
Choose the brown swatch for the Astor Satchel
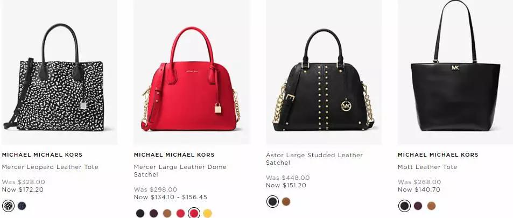(286, 201)
